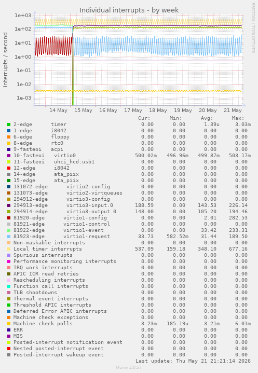Click the TLB shootdowns legend entry
This screenshot has width=258, height=373.
[35, 293]
